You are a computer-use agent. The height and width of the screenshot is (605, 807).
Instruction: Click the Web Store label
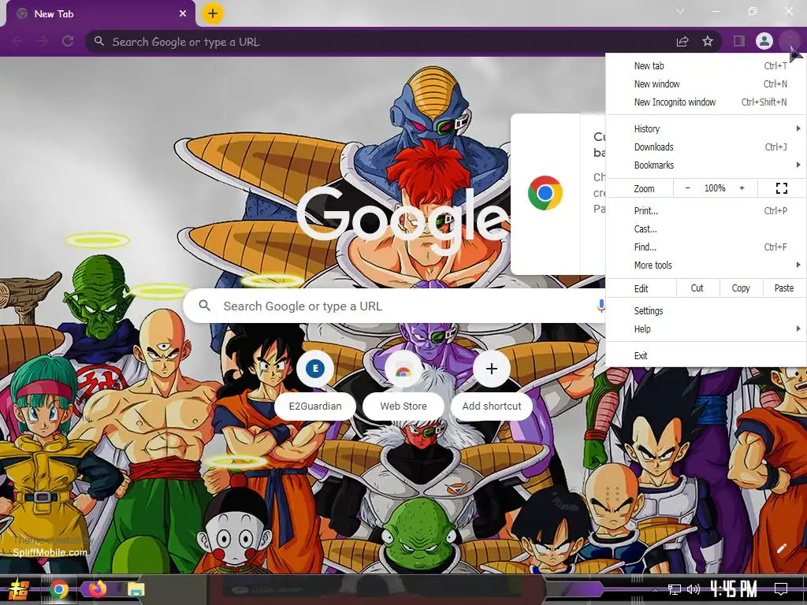click(x=403, y=406)
